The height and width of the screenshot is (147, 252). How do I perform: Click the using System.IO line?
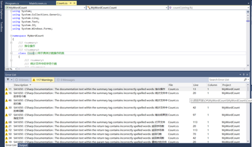click(x=24, y=25)
